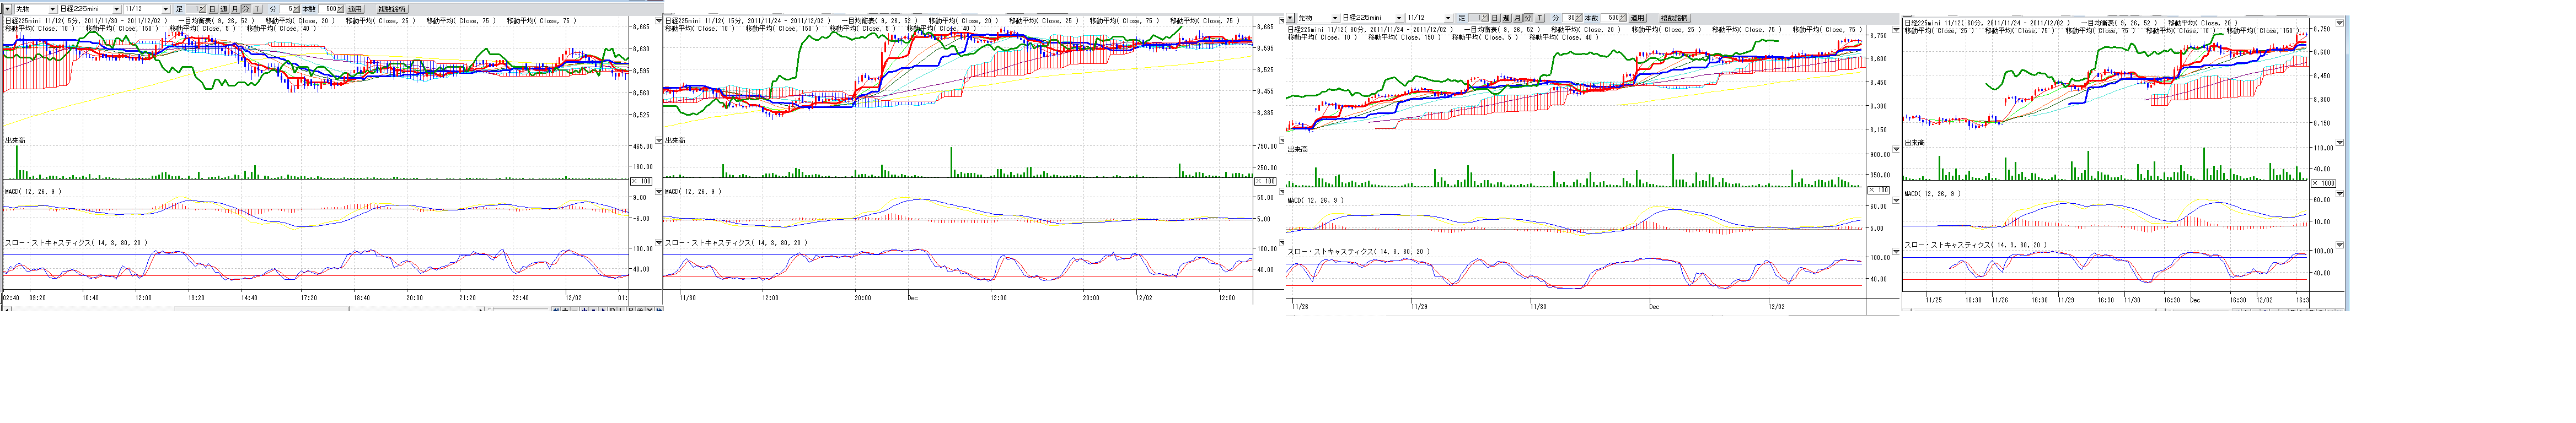This screenshot has width=2576, height=423.
Task: Select monthly (月) candles in 30-minute chart toolbar
Action: (x=1517, y=18)
